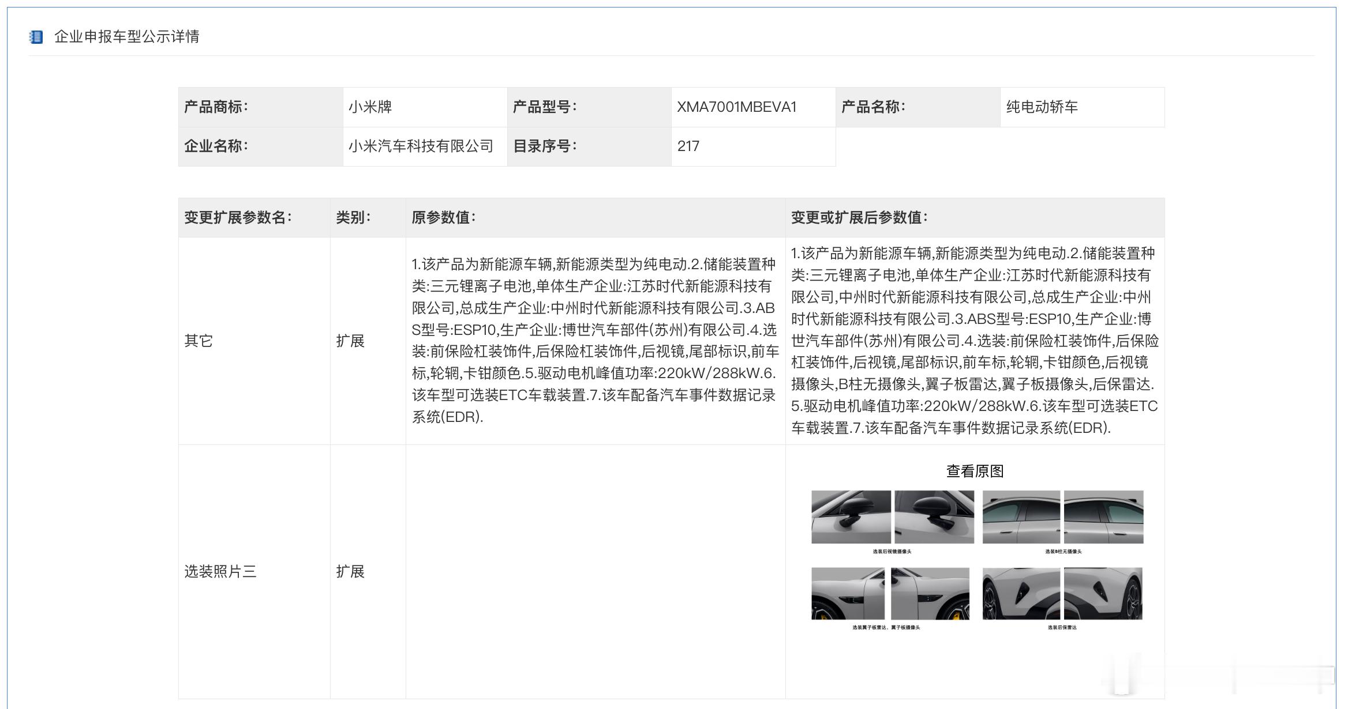Click the 其它 parameter row label

coord(199,341)
